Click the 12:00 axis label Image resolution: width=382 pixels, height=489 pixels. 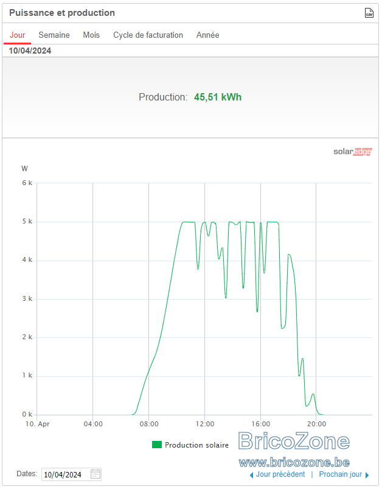[x=205, y=424]
